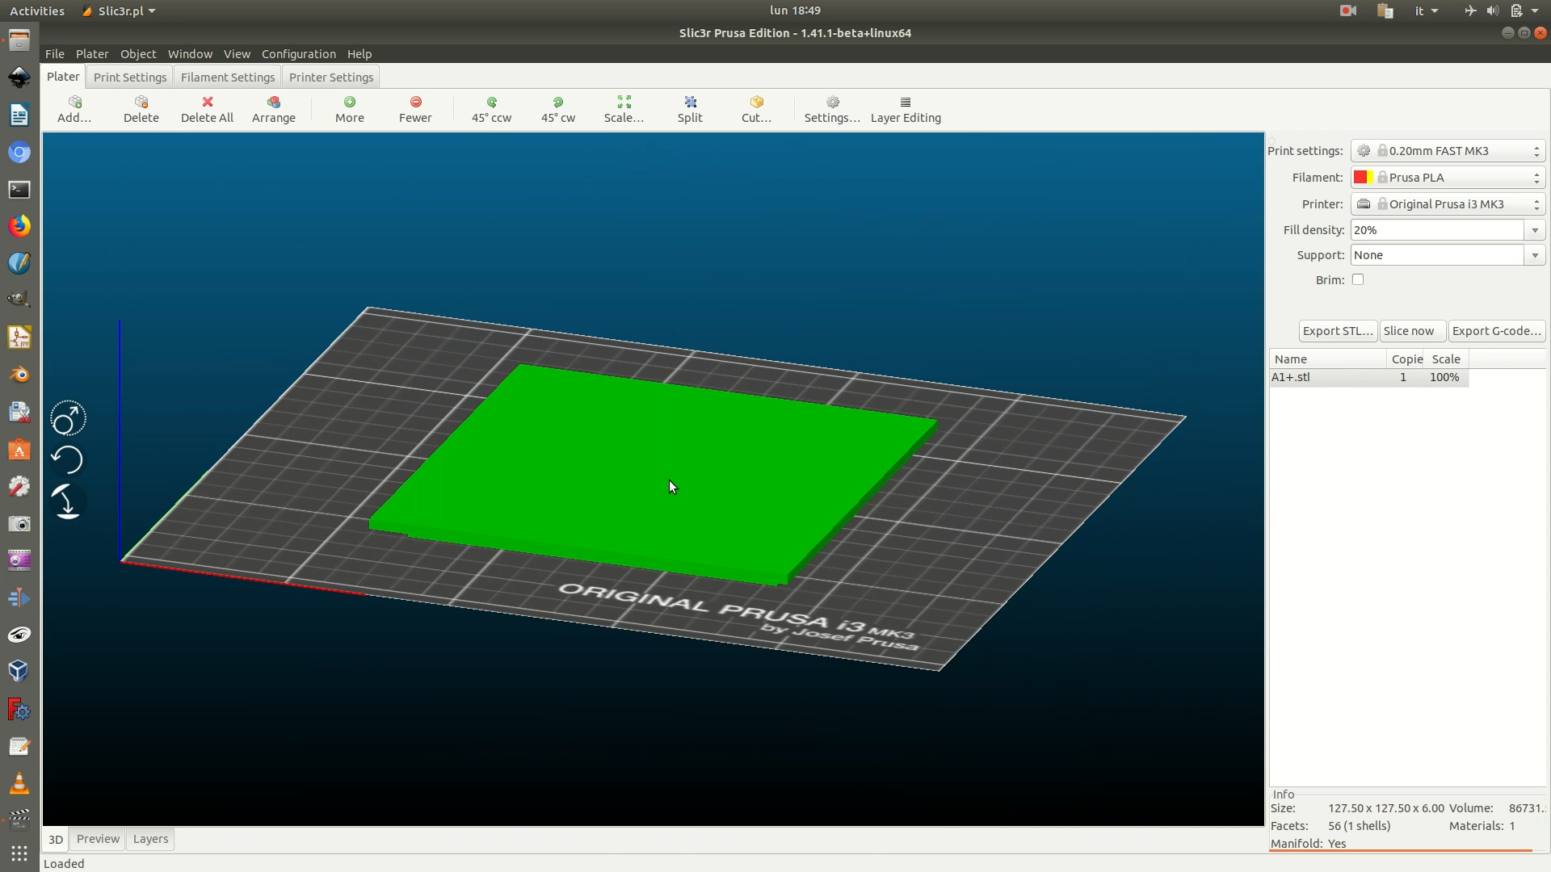Click the place-on-face gizmo icon
Viewport: 1551px width, 872px height.
click(67, 501)
